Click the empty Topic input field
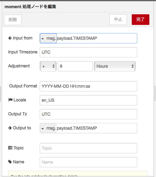The image size is (156, 177). pos(88,148)
